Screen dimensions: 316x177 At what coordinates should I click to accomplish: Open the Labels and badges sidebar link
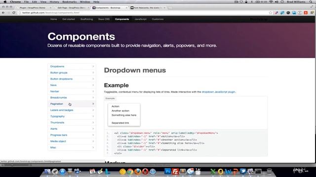pos(62,110)
